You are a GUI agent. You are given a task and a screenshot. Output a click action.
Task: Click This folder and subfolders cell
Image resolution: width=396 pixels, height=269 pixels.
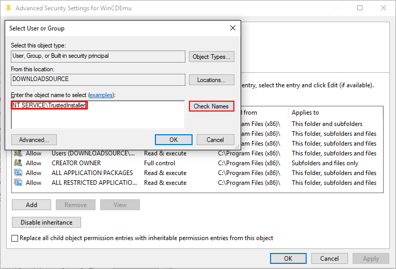[x=327, y=124]
